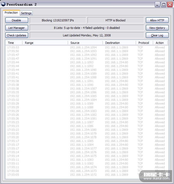Click the Blocking 1319210597 IPs status field
Viewport: 174px width, 184px height.
(x=58, y=20)
